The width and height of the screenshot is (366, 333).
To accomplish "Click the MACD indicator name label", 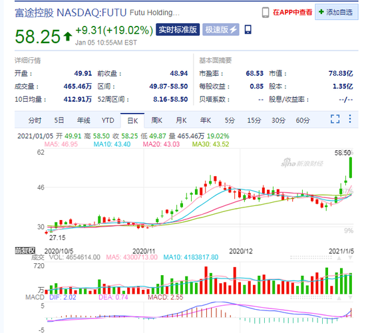I will [35, 297].
